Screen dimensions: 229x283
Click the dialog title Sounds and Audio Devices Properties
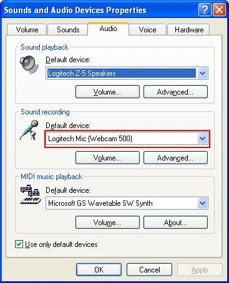(x=75, y=10)
